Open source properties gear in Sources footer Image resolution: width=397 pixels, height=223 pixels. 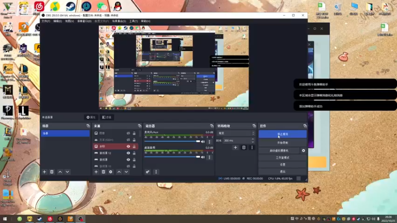(111, 172)
